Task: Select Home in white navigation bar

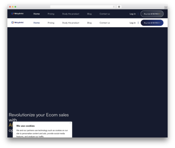Action: coord(36,23)
